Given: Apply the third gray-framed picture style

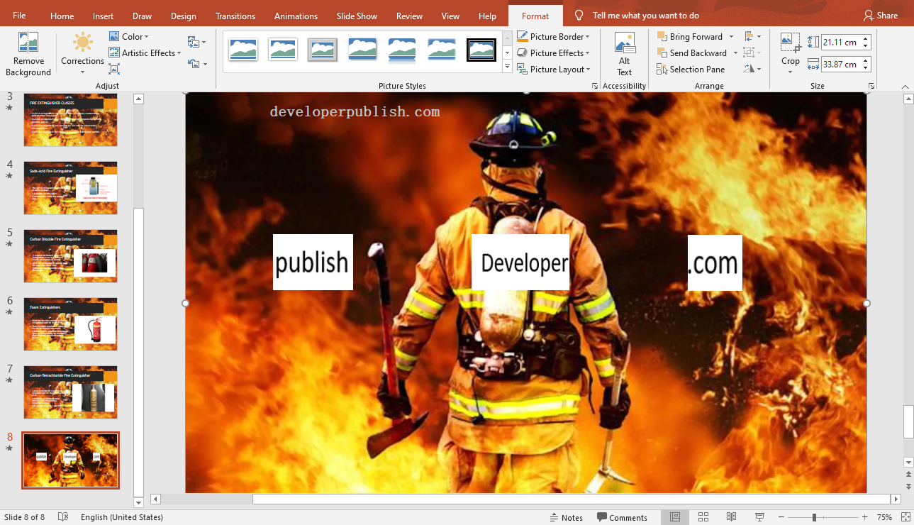Looking at the screenshot, I should click(323, 50).
